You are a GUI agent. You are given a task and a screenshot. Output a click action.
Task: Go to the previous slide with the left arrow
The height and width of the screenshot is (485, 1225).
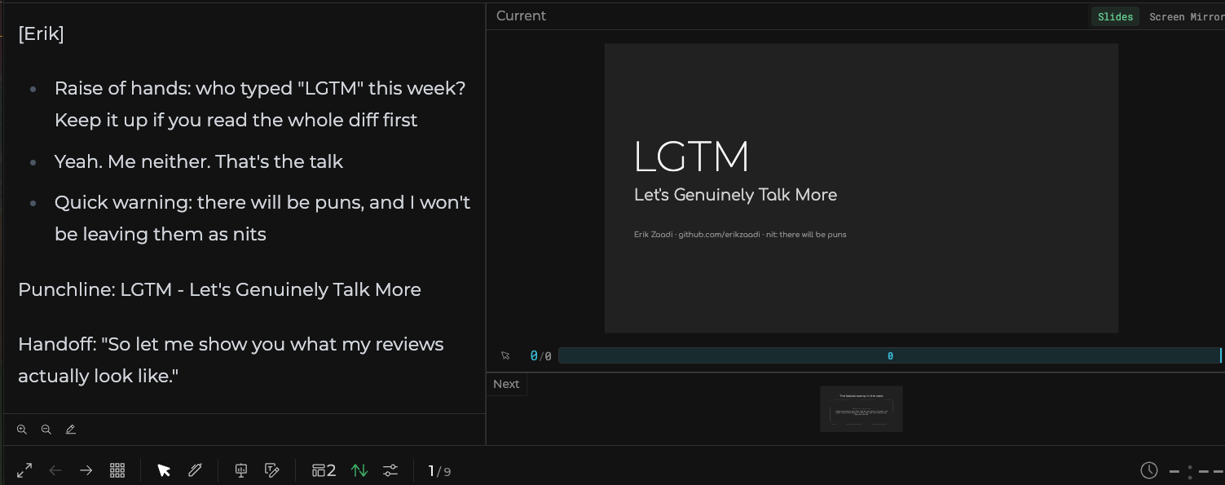[x=55, y=470]
